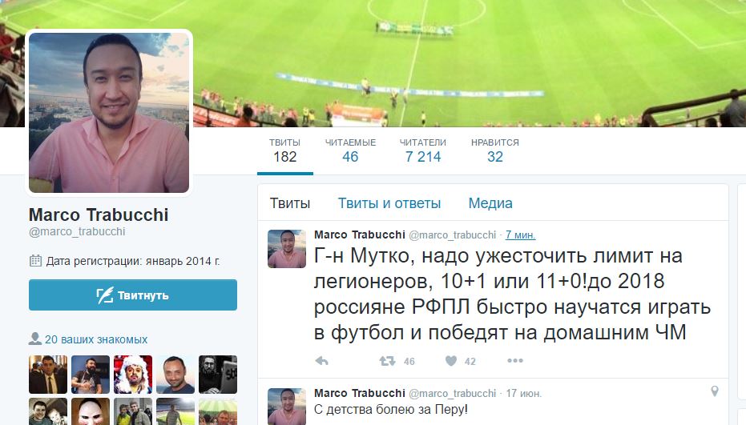Click the @marco_trabucchi handle under profile name
The image size is (746, 425).
77,231
